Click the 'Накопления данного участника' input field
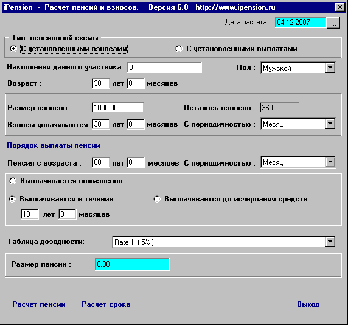Viewport: 348px width, 325px height. pos(164,68)
